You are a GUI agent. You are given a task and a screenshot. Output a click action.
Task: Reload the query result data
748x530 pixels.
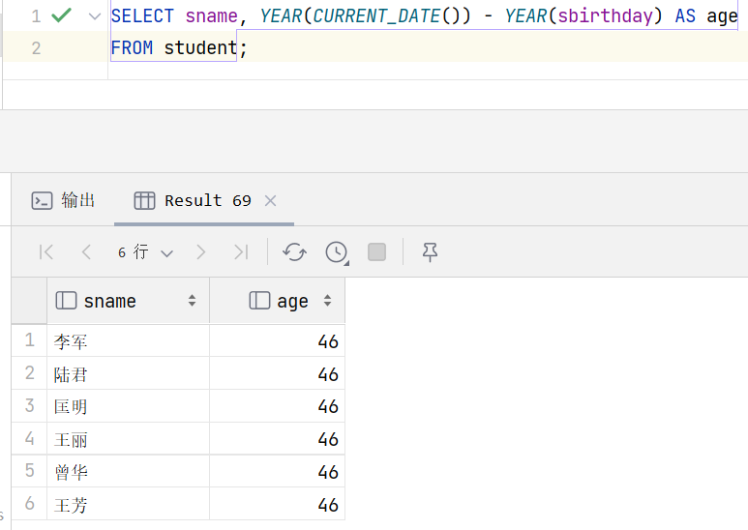pyautogui.click(x=294, y=251)
